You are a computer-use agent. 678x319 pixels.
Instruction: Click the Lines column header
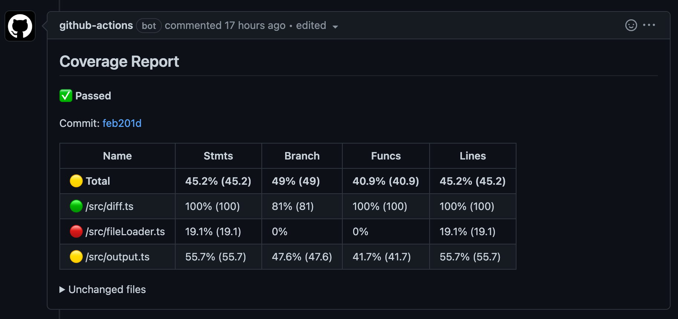[x=473, y=156]
